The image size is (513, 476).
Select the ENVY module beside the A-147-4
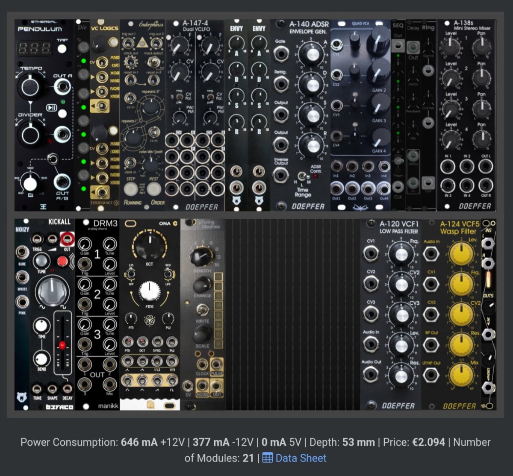pos(236,115)
